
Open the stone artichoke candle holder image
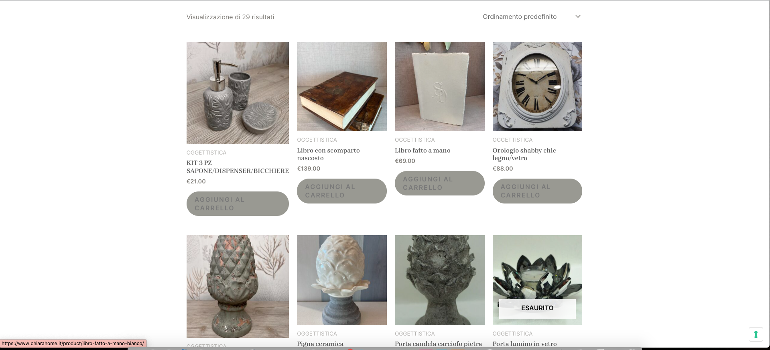[440, 280]
